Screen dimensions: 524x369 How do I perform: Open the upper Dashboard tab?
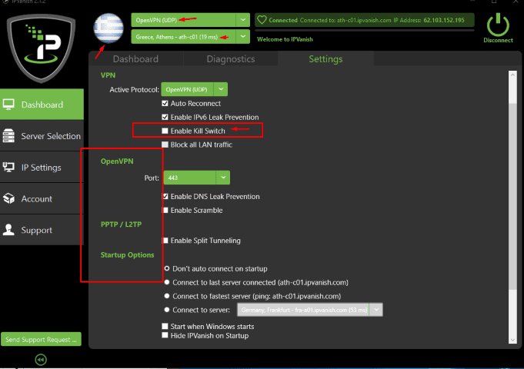(135, 59)
